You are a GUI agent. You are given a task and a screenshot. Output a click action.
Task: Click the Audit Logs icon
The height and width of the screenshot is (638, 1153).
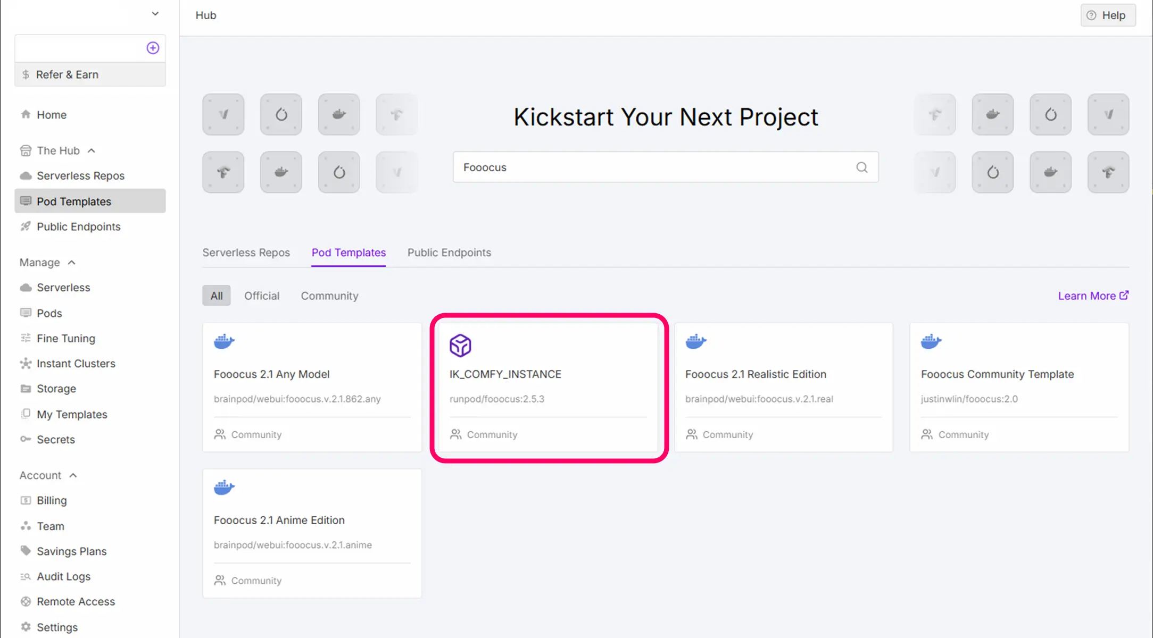click(x=26, y=576)
